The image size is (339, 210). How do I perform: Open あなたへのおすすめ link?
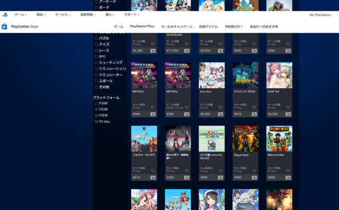(x=264, y=27)
